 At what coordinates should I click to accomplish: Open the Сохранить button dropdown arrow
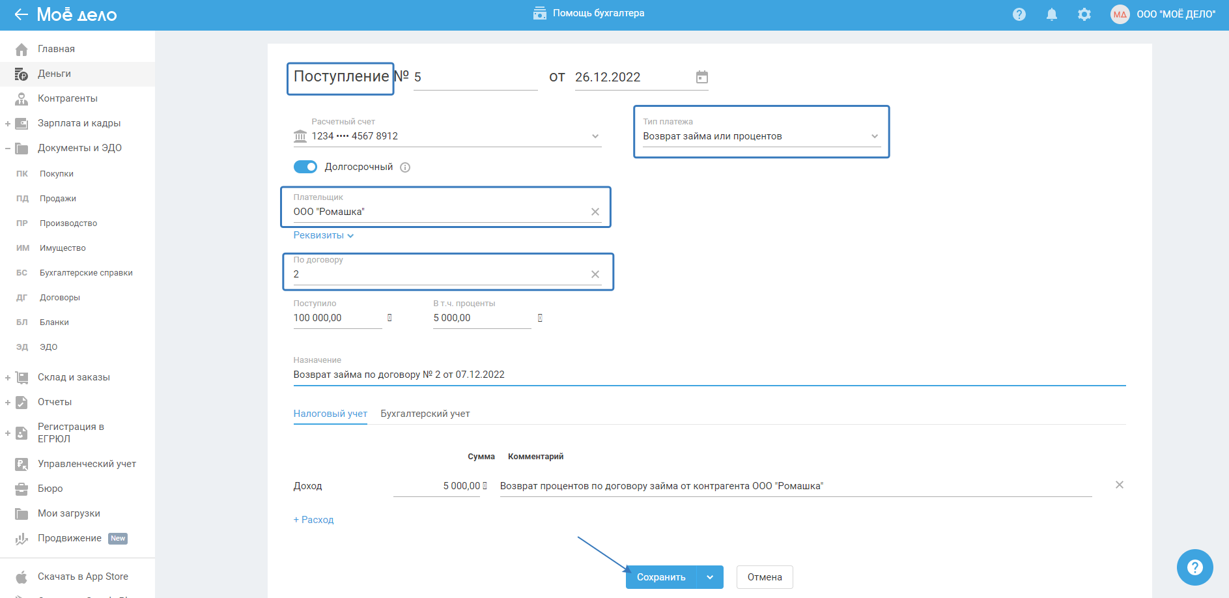710,577
